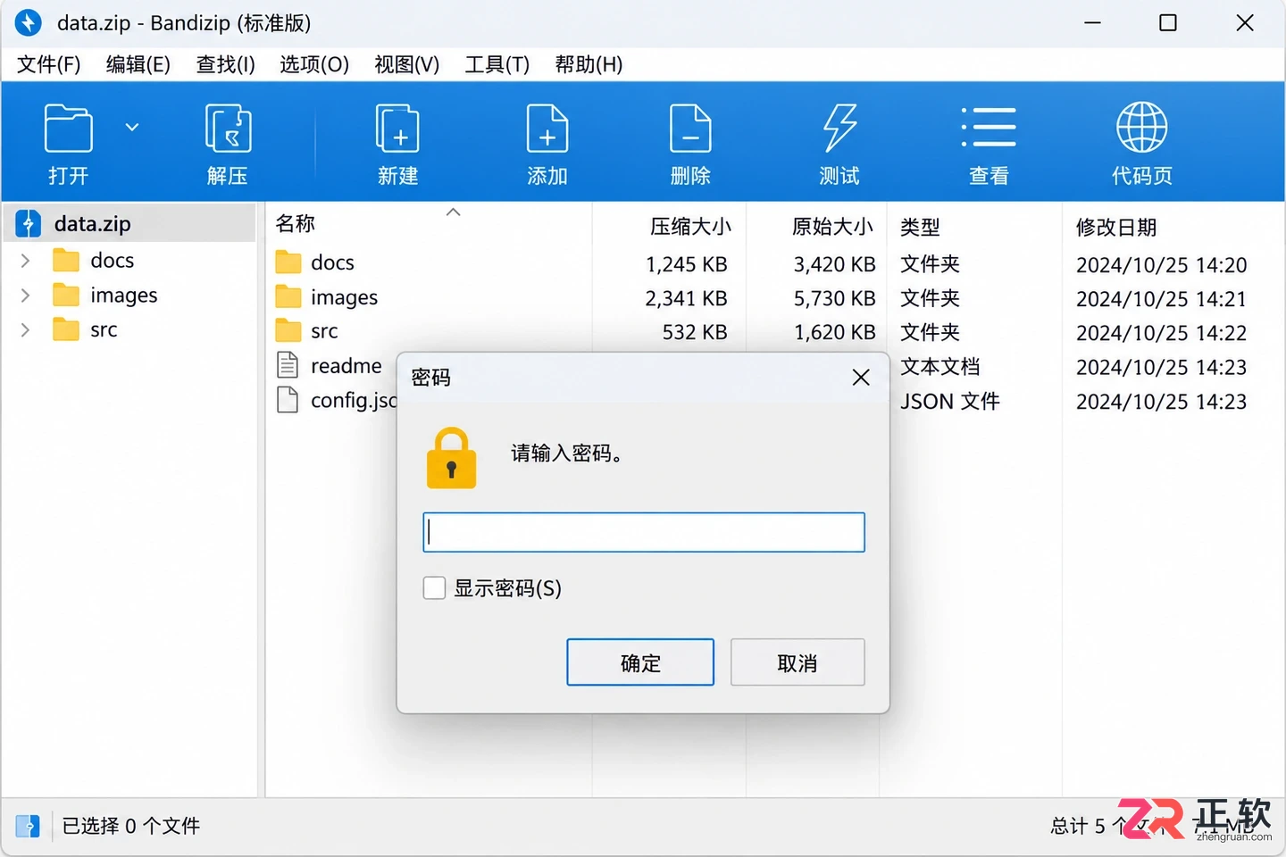Open the Edit (编辑) menu

138,64
